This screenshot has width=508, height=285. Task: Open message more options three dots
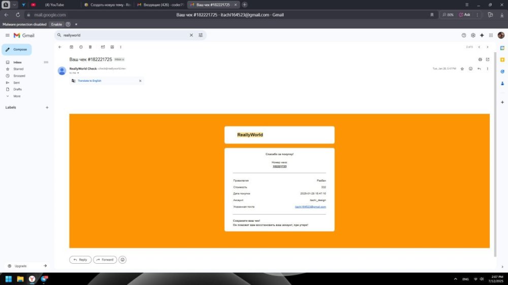click(x=487, y=68)
